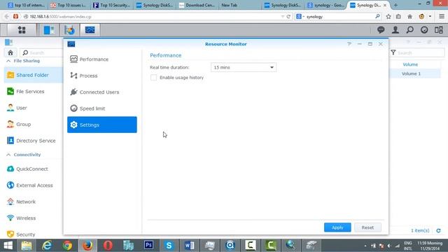Open Resource Monitor taskbar icon in DSM

click(x=90, y=29)
